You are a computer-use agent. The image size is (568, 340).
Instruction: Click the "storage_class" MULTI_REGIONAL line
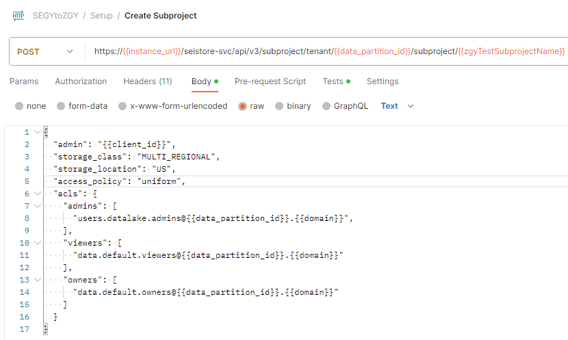pyautogui.click(x=137, y=157)
